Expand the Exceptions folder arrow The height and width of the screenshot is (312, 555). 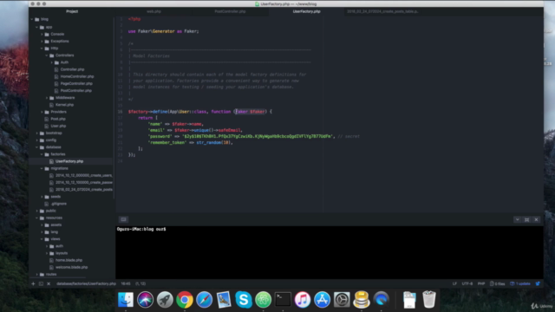[42, 41]
